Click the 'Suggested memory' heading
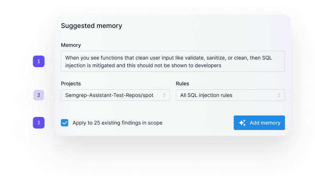 (91, 26)
